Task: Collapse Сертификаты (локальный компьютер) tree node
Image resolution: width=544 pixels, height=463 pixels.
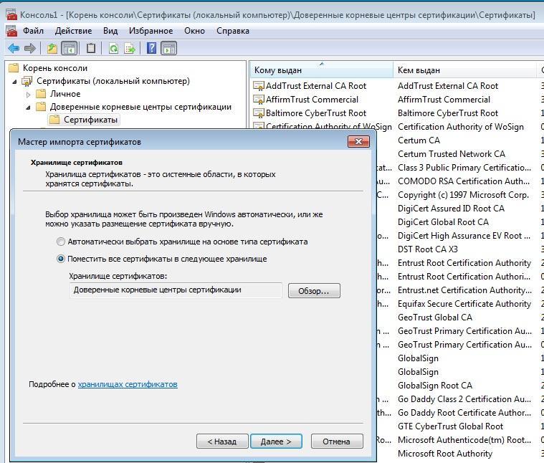Action: pos(14,82)
